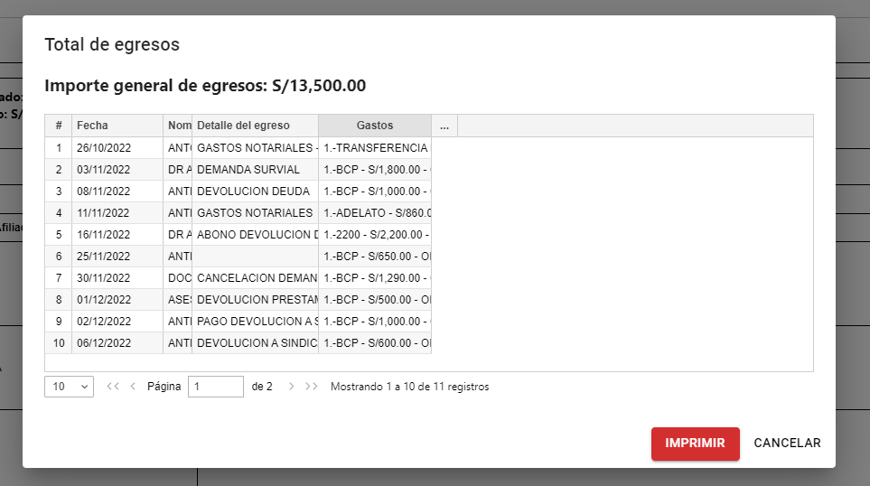Go to next page arrow
Viewport: 870px width, 486px height.
tap(291, 387)
